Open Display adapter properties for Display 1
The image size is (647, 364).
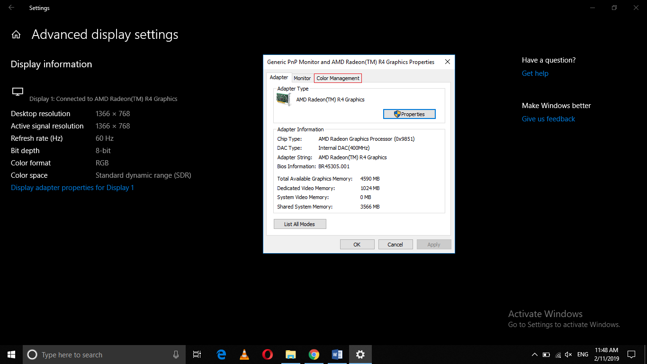[72, 187]
